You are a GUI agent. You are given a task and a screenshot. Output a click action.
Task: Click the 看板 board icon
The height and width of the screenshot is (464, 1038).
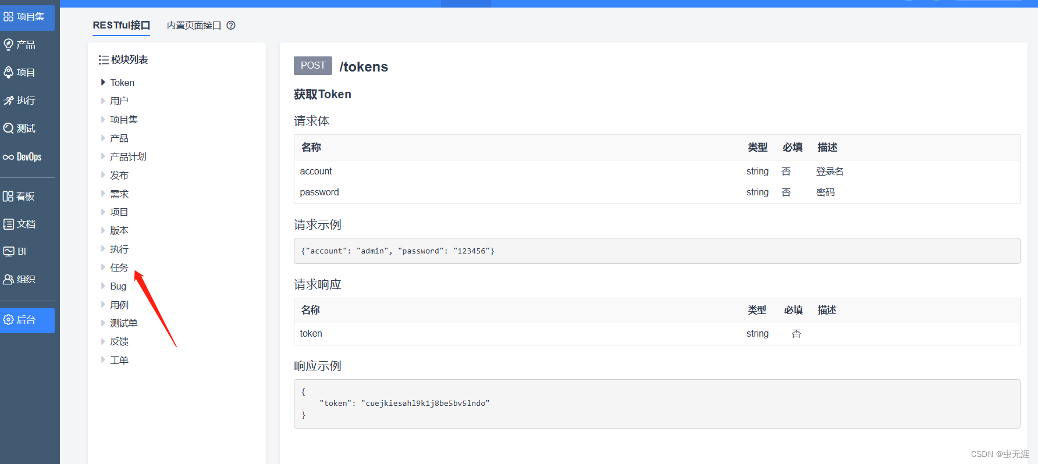pyautogui.click(x=8, y=197)
